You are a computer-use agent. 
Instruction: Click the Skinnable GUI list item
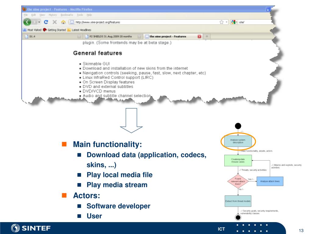pos(96,64)
